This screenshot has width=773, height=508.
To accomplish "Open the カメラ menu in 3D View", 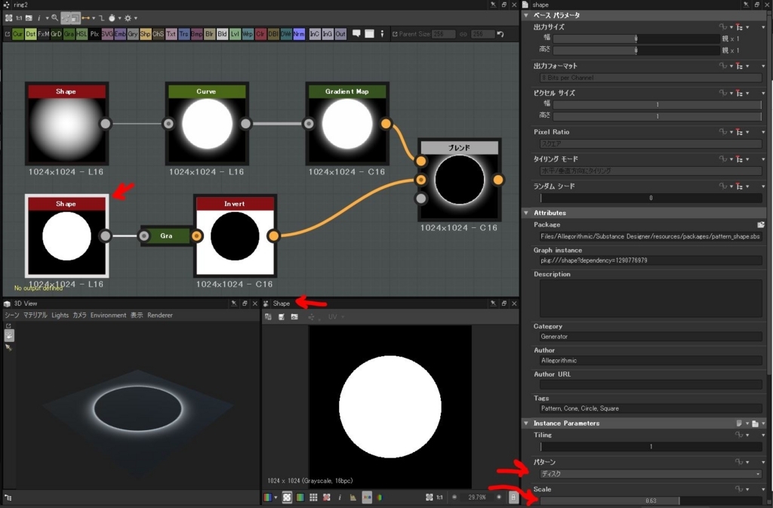I will pos(79,316).
